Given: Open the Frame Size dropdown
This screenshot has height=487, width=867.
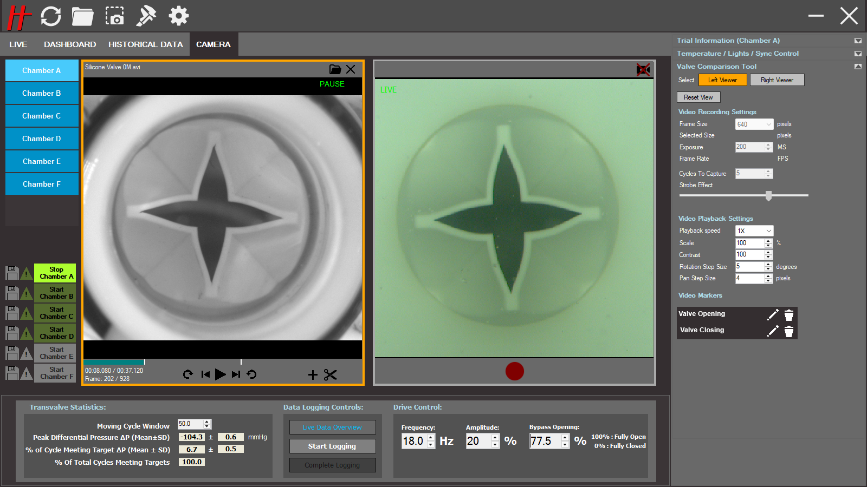Looking at the screenshot, I should point(754,124).
